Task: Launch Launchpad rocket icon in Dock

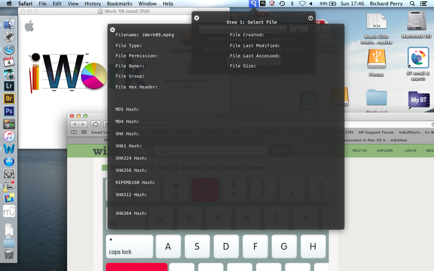Action: [9, 37]
